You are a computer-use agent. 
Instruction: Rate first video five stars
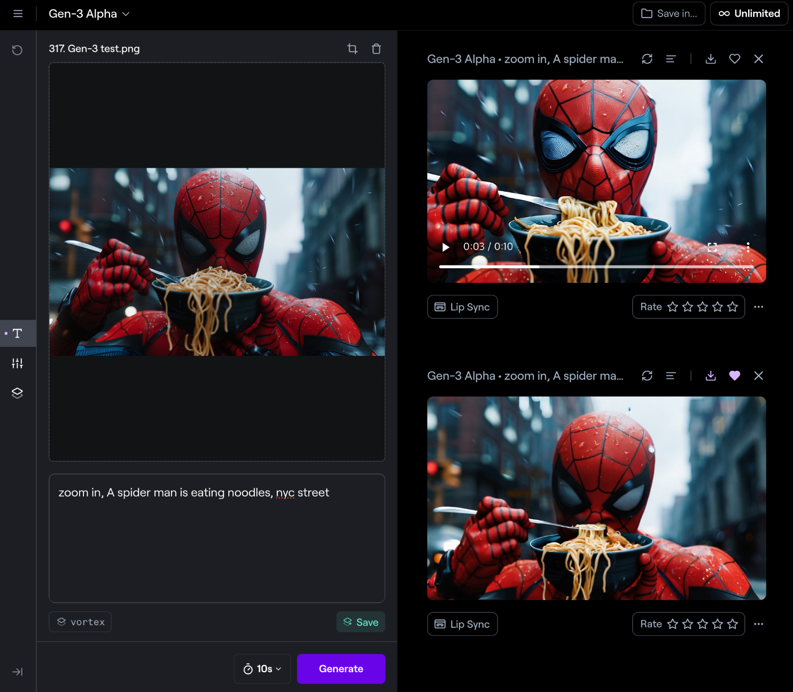click(733, 307)
